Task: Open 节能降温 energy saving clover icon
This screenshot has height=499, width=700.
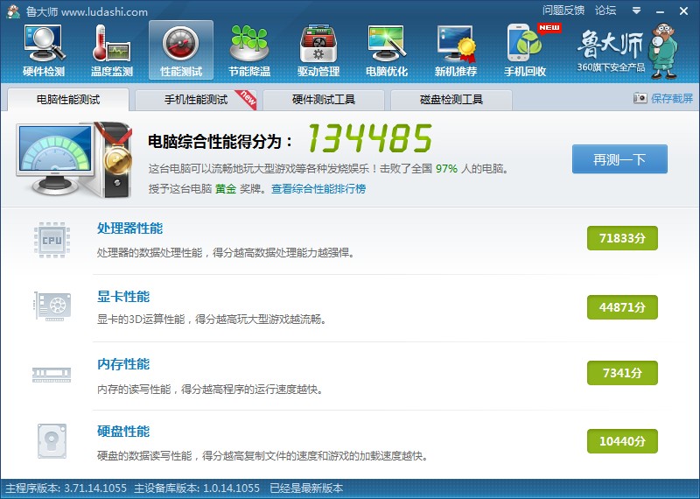Action: point(249,51)
